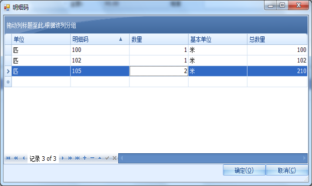Click 基本单位 cell 米 in the 102 row

pos(218,60)
